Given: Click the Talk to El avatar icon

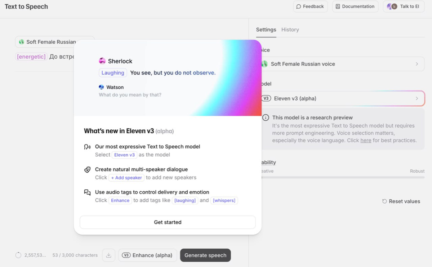Looking at the screenshot, I should tap(392, 6).
